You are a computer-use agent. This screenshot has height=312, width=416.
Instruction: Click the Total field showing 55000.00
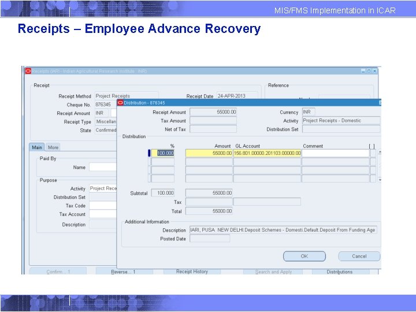coord(209,211)
